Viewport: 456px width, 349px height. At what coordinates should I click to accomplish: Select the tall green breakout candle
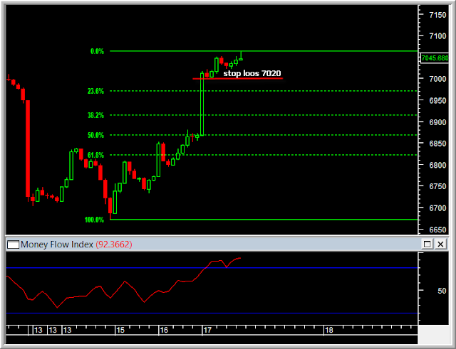pos(202,104)
